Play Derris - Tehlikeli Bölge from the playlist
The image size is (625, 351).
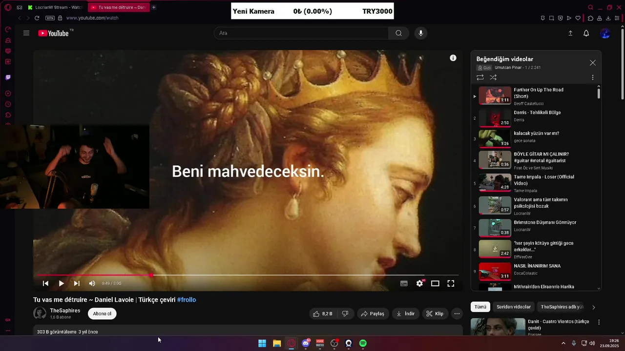coord(536,117)
